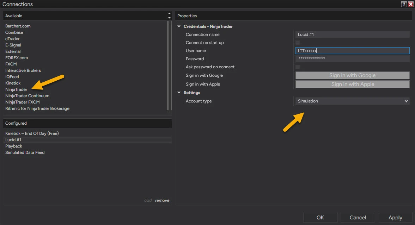Select Coinbase in Available list
Screen dimensions: 415x225
tap(14, 32)
